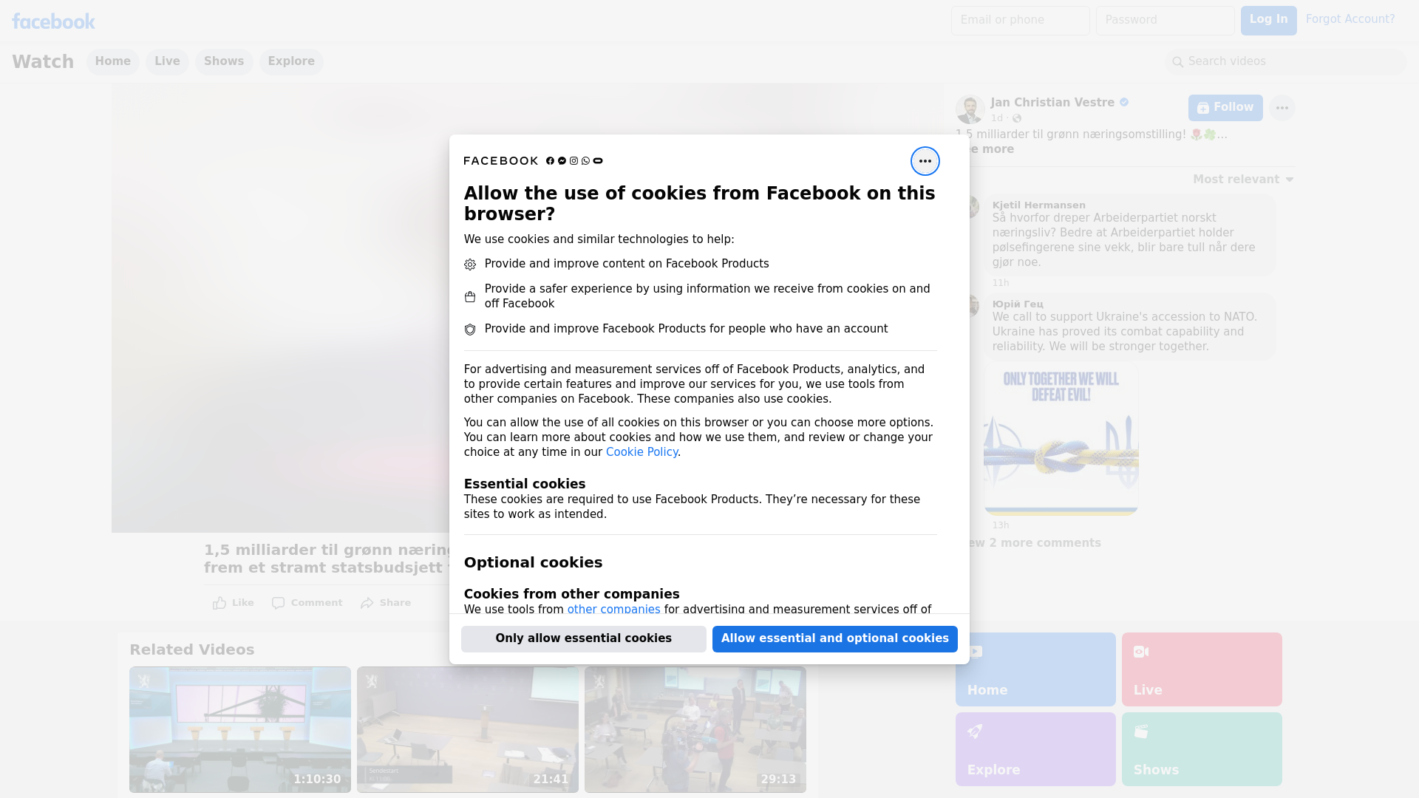The height and width of the screenshot is (798, 1419).
Task: Click See more on the post description
Action: (x=992, y=149)
